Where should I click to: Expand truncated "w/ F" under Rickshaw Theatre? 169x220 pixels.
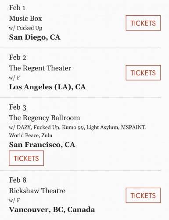14,200
